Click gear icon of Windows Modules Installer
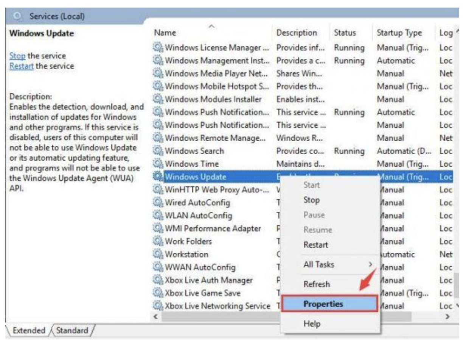The image size is (466, 347). coord(157,99)
